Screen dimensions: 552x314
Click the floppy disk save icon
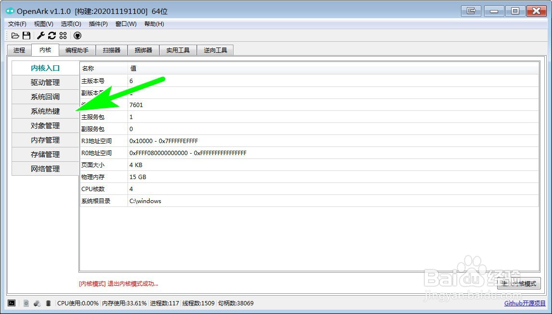click(26, 36)
